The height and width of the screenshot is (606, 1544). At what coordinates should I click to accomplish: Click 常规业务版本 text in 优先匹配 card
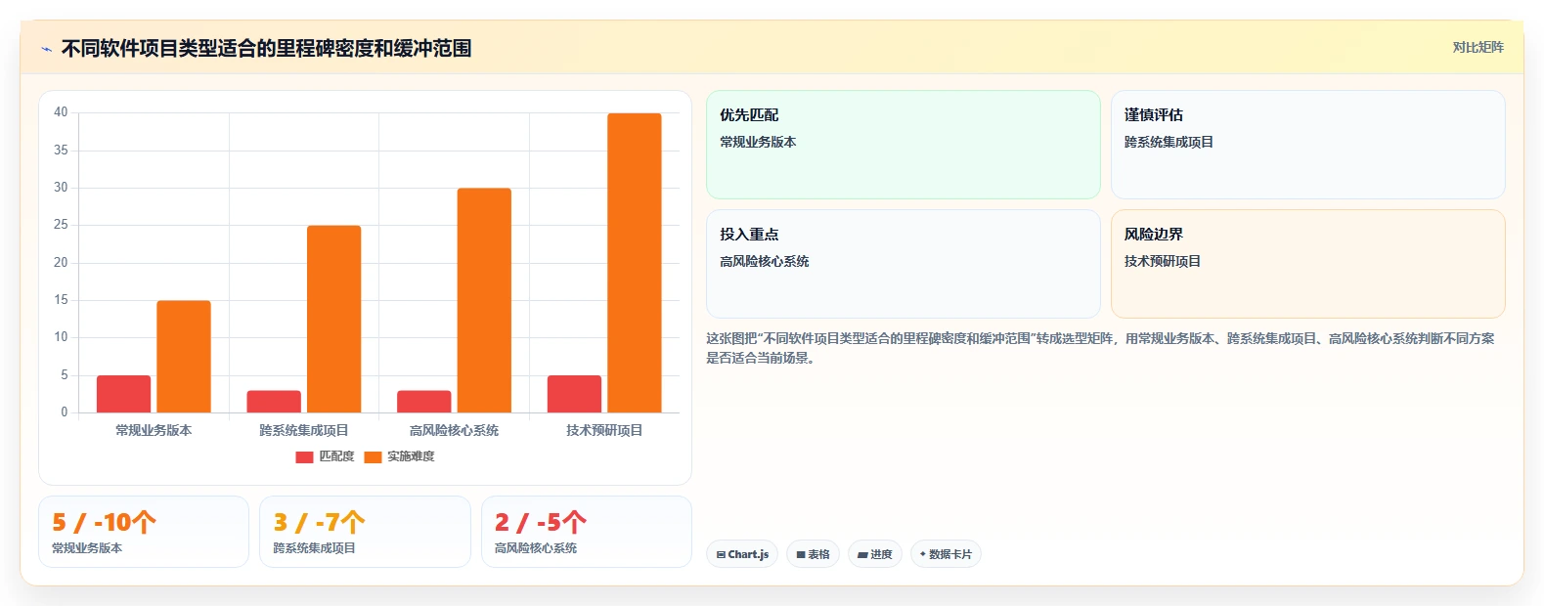point(758,142)
